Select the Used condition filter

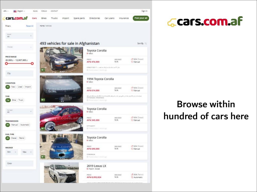point(20,87)
